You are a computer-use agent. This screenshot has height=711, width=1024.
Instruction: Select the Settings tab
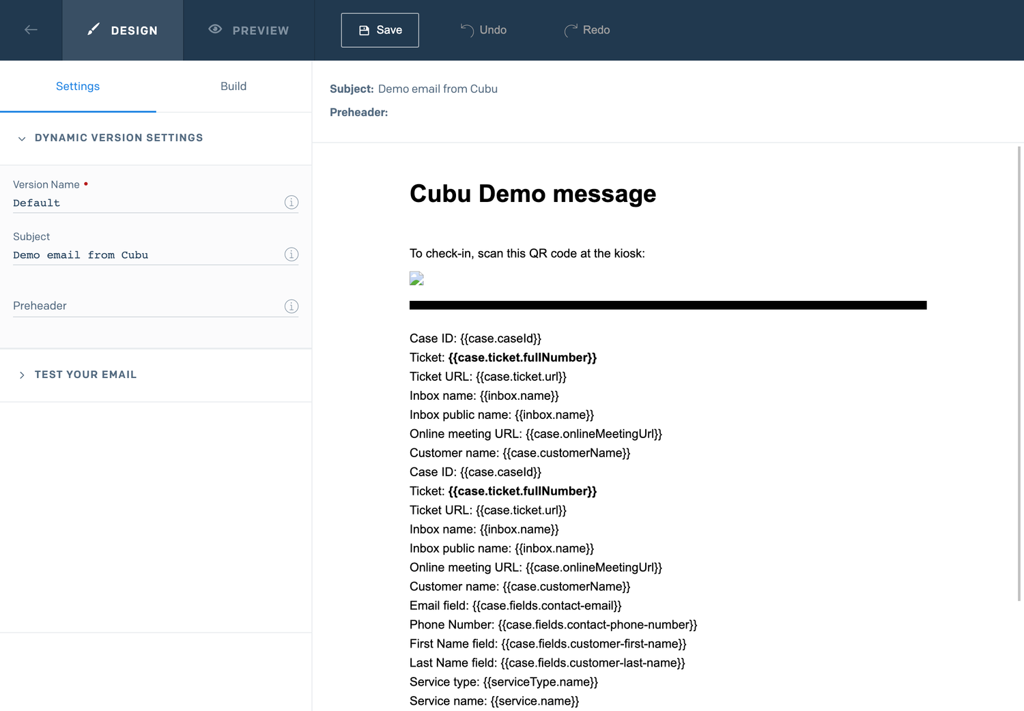coord(78,86)
